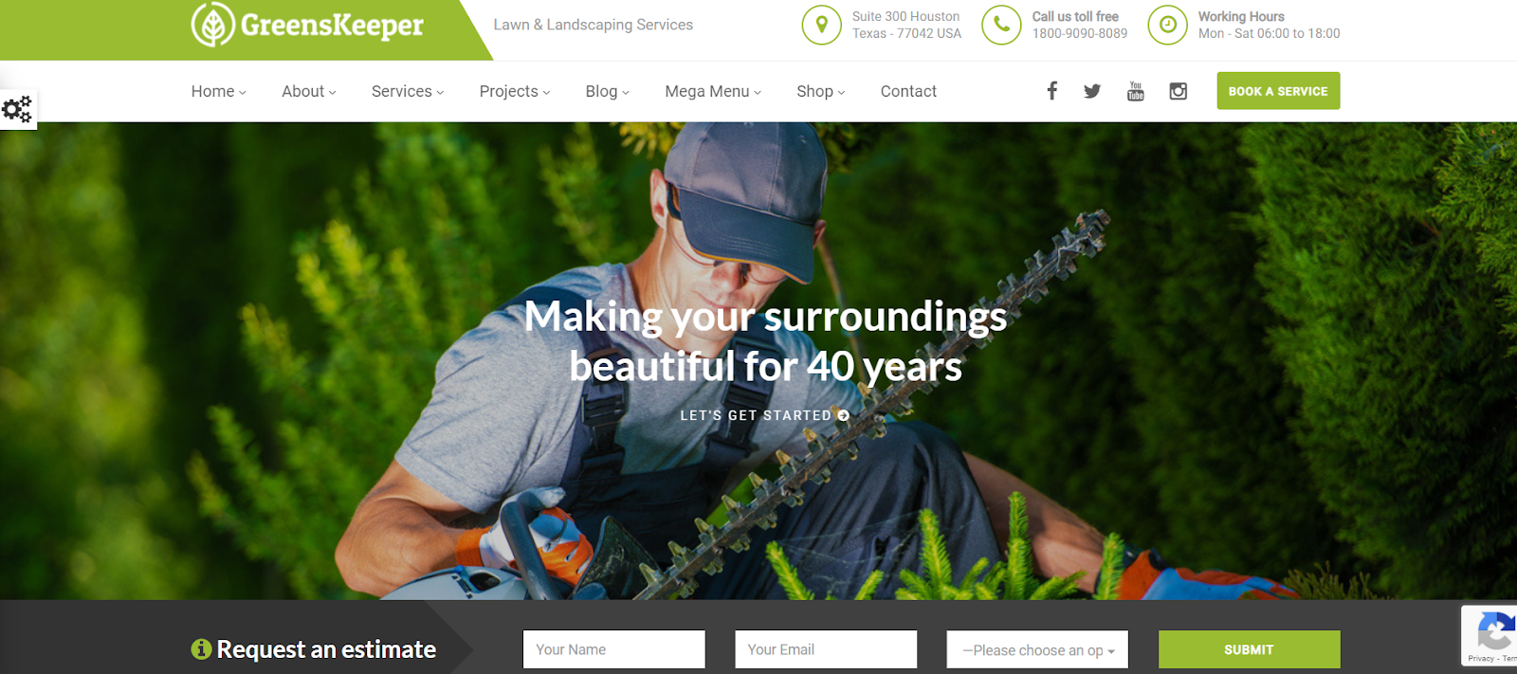1517x674 pixels.
Task: Open the 'Please choose an option' select box
Action: click(1037, 649)
